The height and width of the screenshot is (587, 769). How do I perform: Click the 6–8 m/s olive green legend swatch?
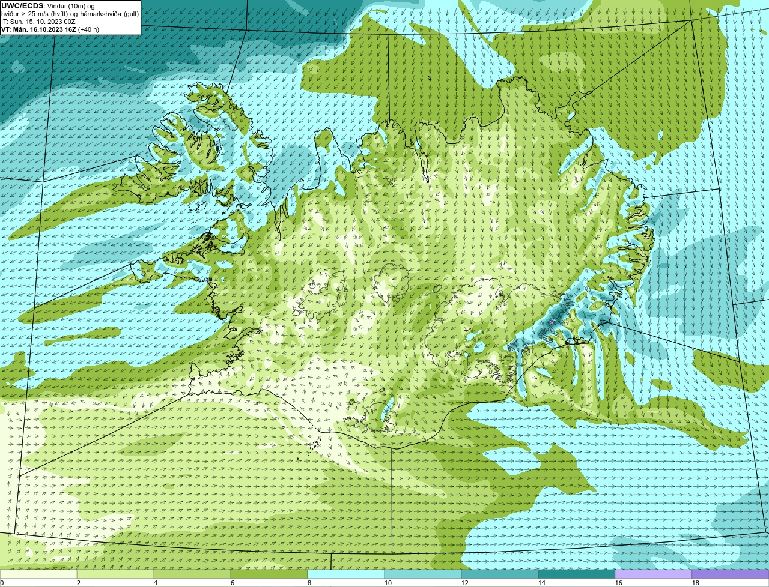point(269,574)
